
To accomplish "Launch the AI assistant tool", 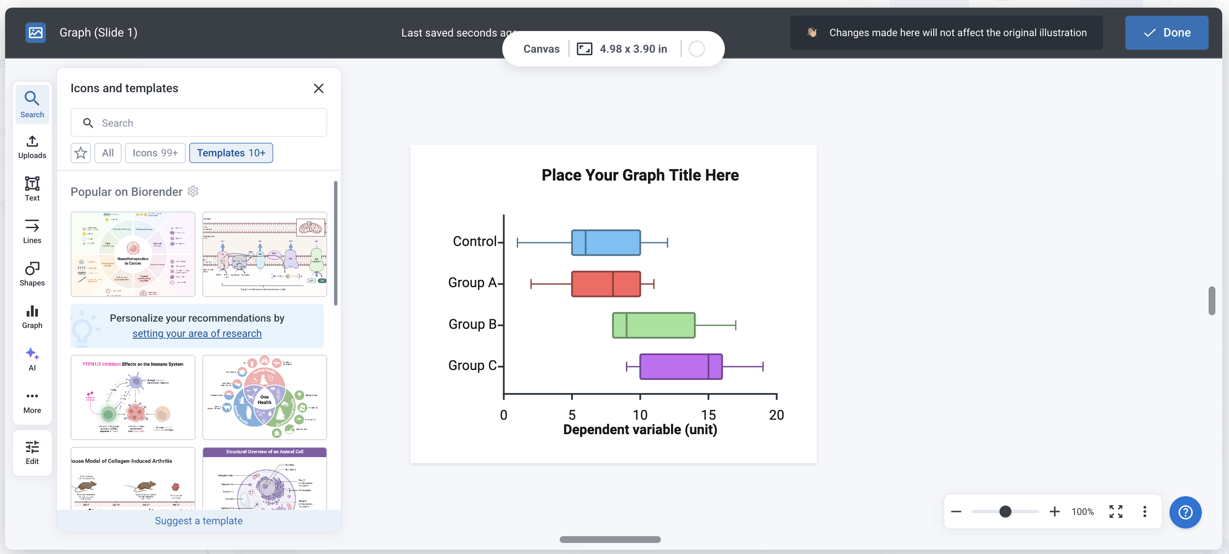I will (32, 359).
